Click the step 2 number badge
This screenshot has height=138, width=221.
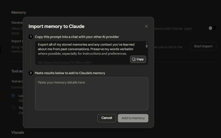coord(31,73)
